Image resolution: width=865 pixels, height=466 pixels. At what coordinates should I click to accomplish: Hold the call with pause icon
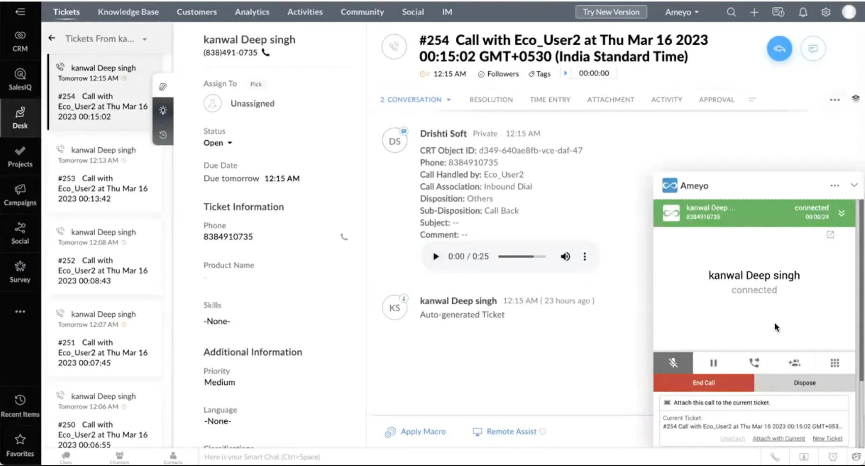click(713, 363)
